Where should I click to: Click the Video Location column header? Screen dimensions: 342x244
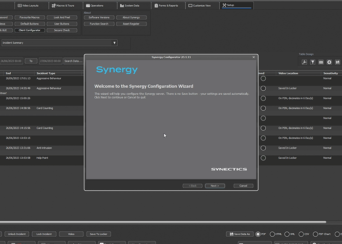pos(288,73)
